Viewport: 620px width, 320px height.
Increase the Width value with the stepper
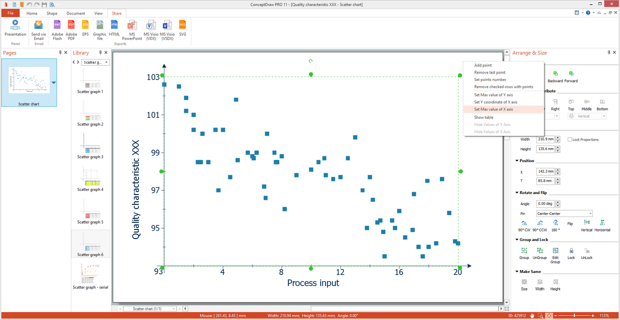point(558,138)
